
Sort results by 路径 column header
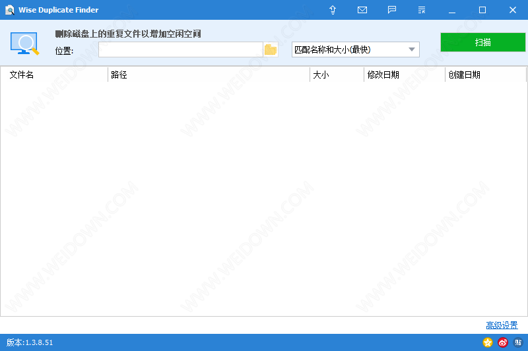tap(208, 75)
